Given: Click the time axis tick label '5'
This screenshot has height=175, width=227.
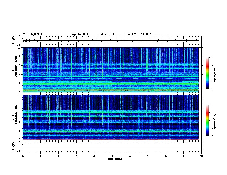Looking at the screenshot, I should (112, 156).
